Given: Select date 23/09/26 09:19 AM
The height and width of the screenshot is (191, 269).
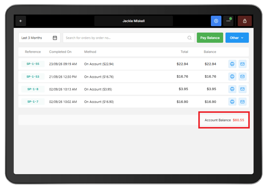Looking at the screenshot, I should 63,64.
